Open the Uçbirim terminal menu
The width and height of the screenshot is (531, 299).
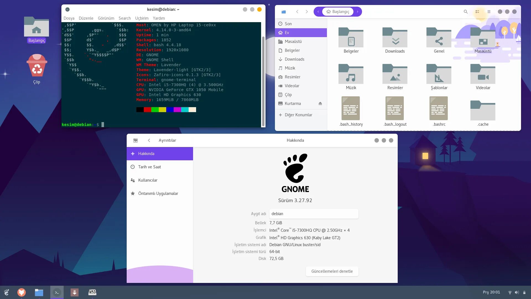pyautogui.click(x=142, y=18)
